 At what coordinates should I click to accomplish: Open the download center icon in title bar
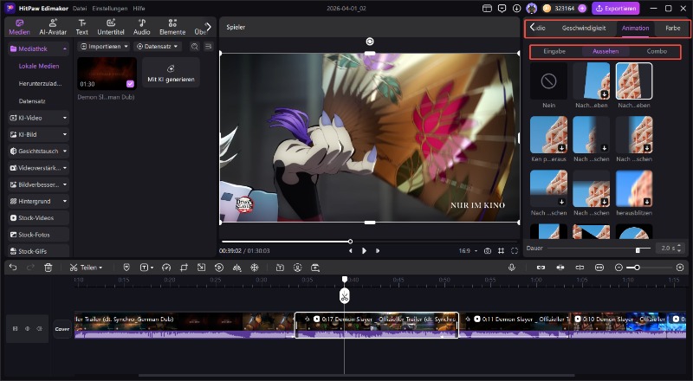coord(516,9)
